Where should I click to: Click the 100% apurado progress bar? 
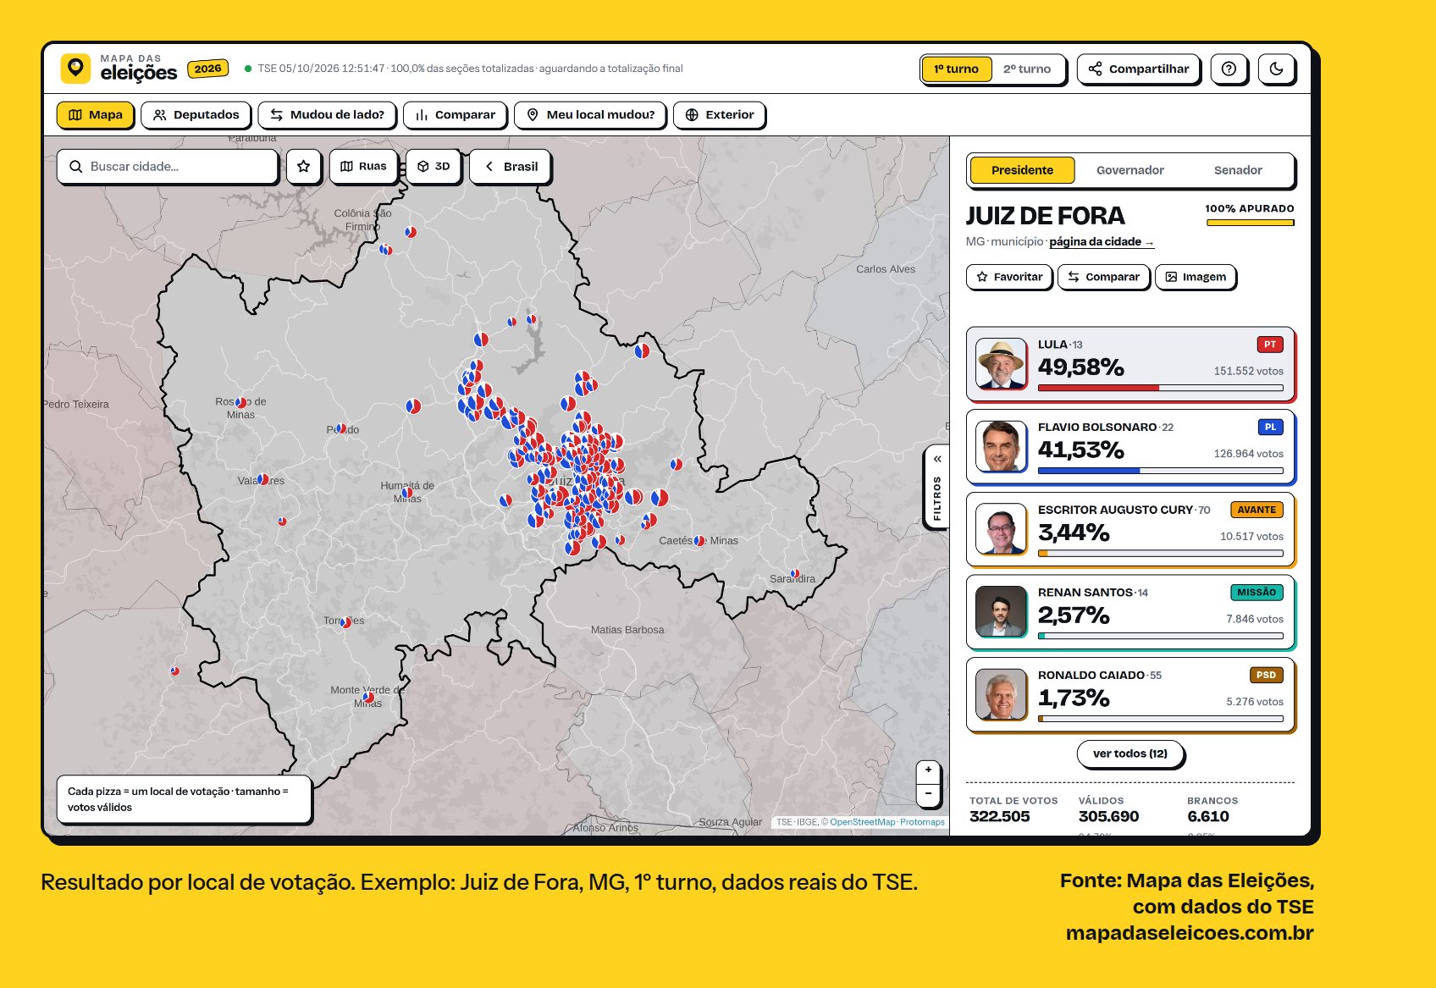click(x=1250, y=223)
